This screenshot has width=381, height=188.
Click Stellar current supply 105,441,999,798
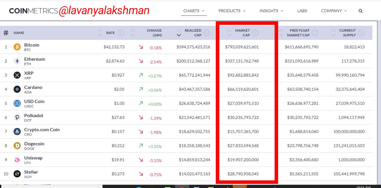coord(349,174)
